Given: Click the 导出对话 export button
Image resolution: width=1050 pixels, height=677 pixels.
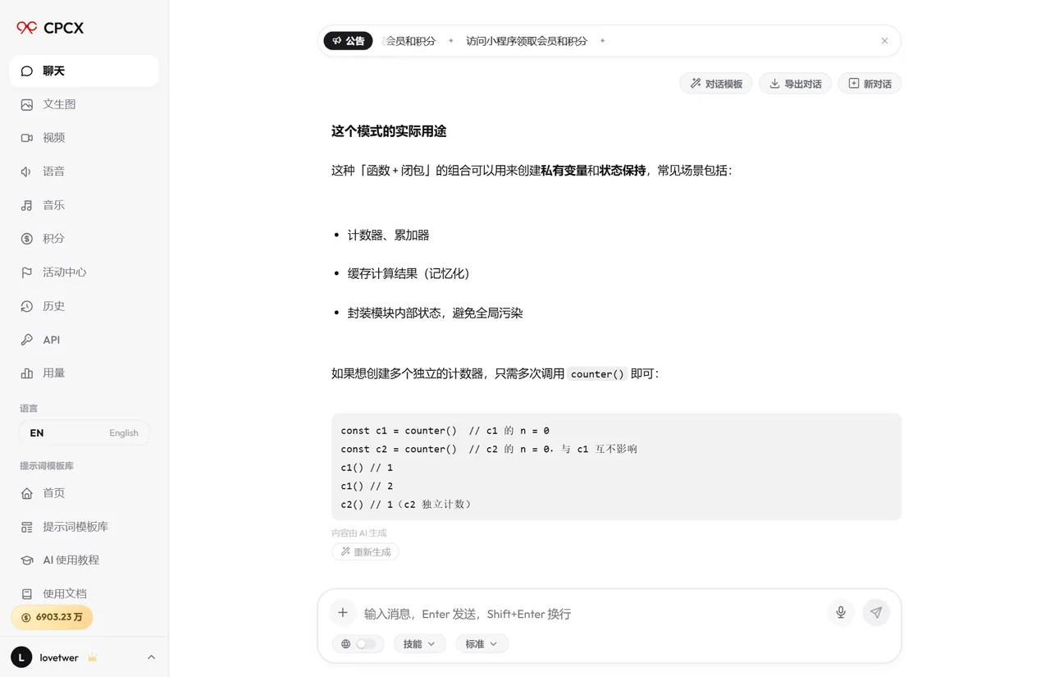Looking at the screenshot, I should pyautogui.click(x=795, y=84).
